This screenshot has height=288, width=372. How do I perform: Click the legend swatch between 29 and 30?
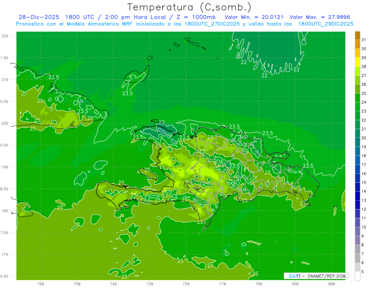pos(357,53)
